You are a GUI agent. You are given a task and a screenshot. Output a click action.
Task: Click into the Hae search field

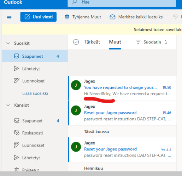click(x=122, y=2)
